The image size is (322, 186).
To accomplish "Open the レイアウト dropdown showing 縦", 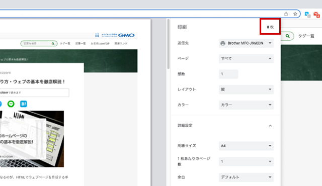I will click(x=246, y=89).
